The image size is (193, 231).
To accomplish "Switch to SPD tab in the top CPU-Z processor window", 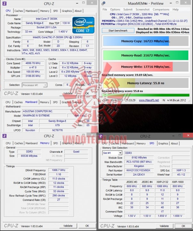I will coord(55,11).
